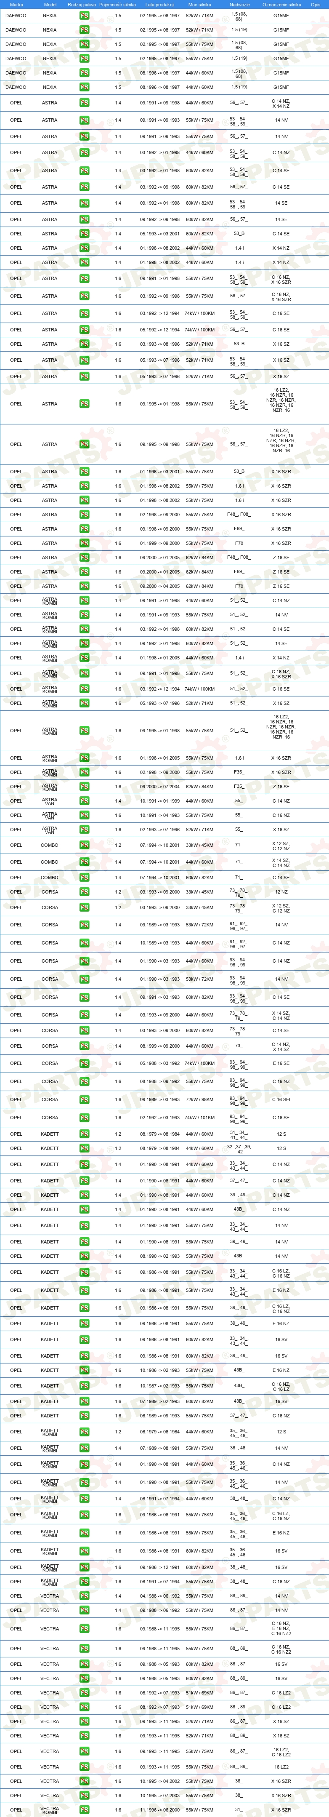The image size is (329, 1817).
Task: Click fuel icon in CORSA 08.1999 -> 09.2000 row
Action: [x=84, y=1046]
